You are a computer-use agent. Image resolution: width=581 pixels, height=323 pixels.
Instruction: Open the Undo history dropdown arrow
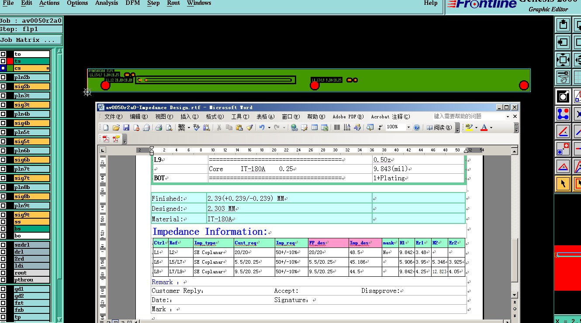click(x=269, y=127)
